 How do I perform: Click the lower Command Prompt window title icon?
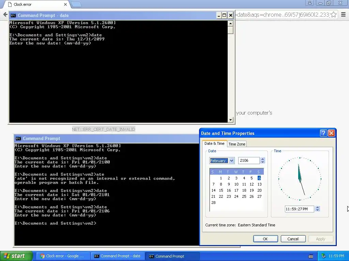18,139
